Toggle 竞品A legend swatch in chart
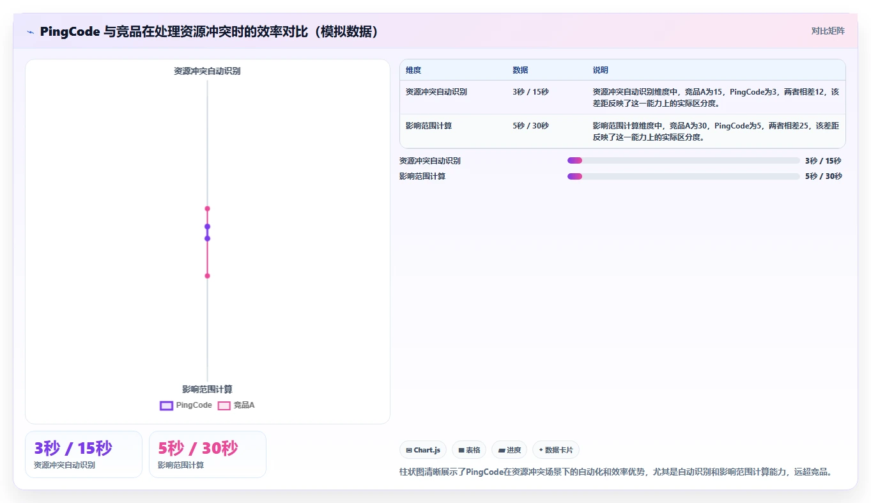Screen dimensions: 871x503 (224, 405)
